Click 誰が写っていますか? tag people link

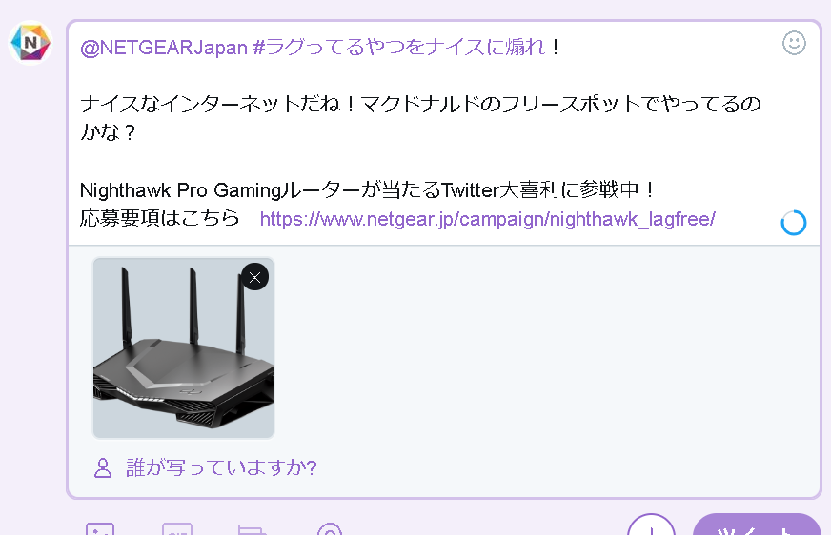click(221, 467)
